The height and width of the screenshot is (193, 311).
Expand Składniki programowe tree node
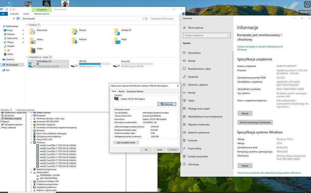tap(31, 169)
